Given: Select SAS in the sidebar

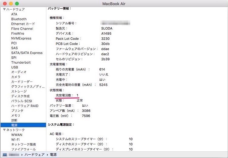Looking at the screenshot, I should (x=15, y=48).
